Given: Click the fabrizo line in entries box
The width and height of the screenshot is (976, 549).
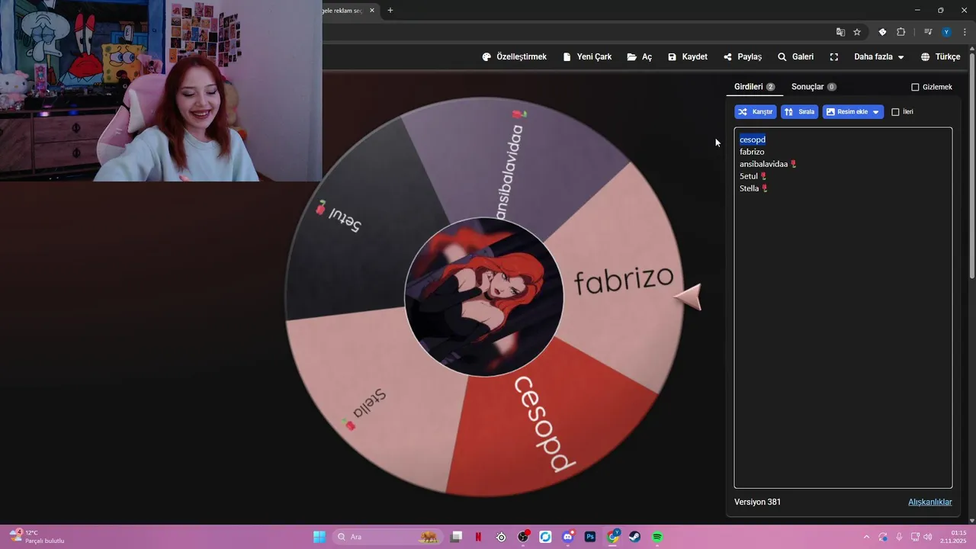Looking at the screenshot, I should (x=752, y=152).
